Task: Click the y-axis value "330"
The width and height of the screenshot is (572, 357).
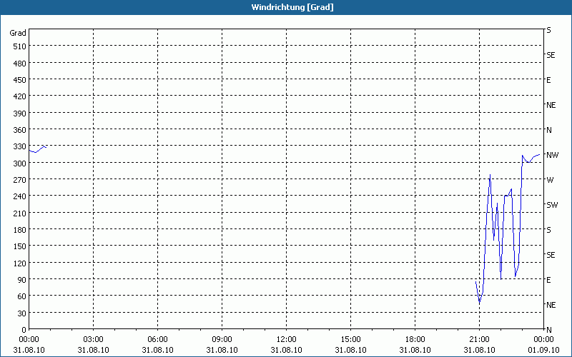Action: click(x=20, y=146)
